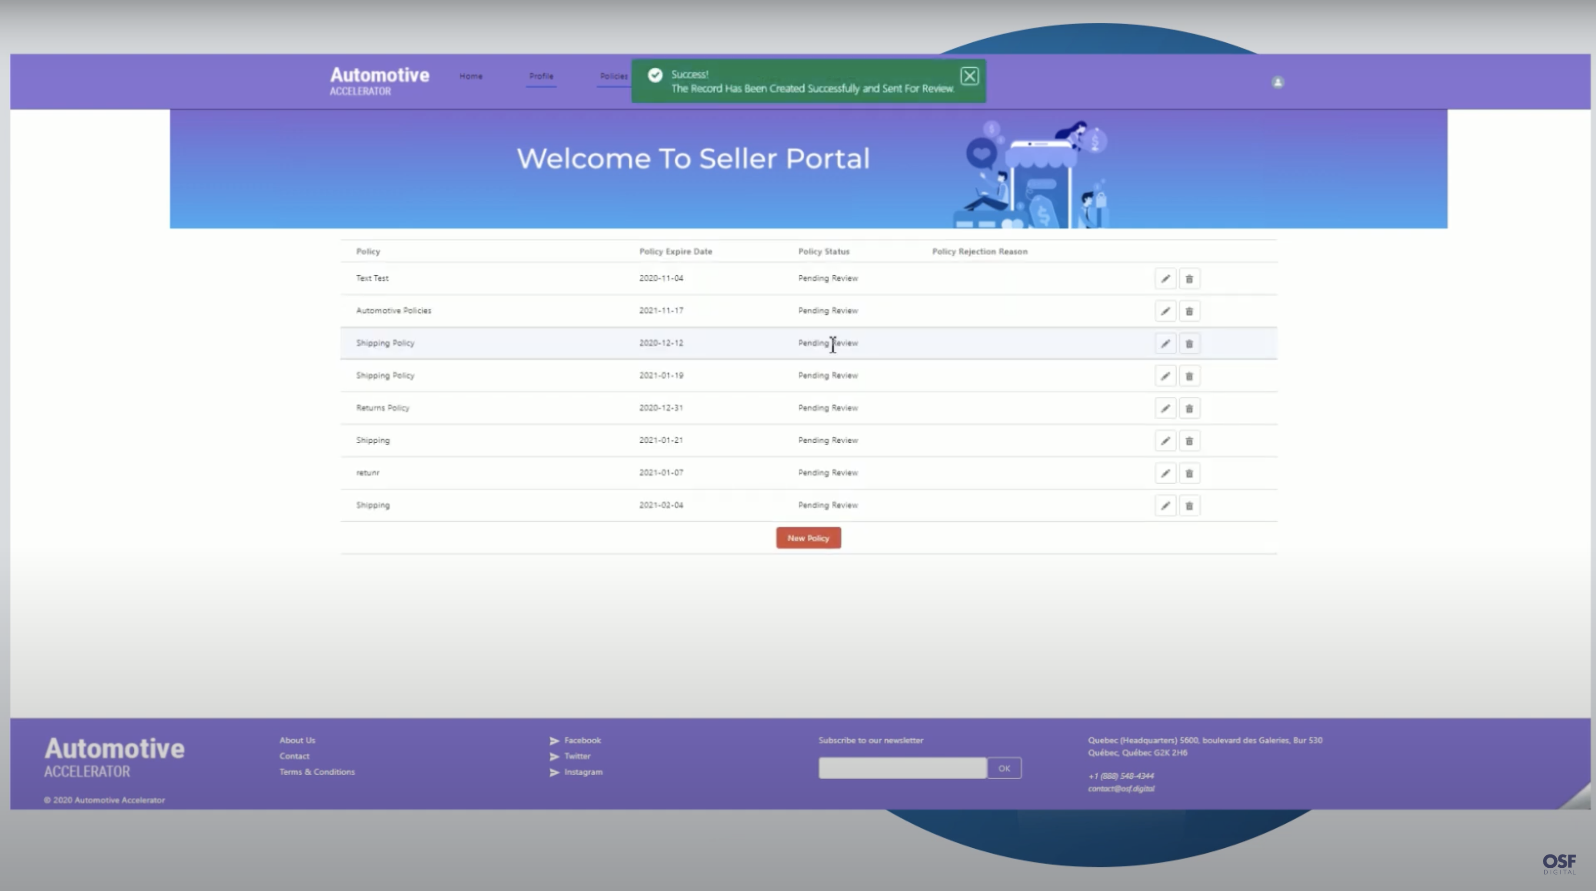Image resolution: width=1596 pixels, height=891 pixels.
Task: Click the Automotive Accelerator header logo
Action: pyautogui.click(x=379, y=81)
